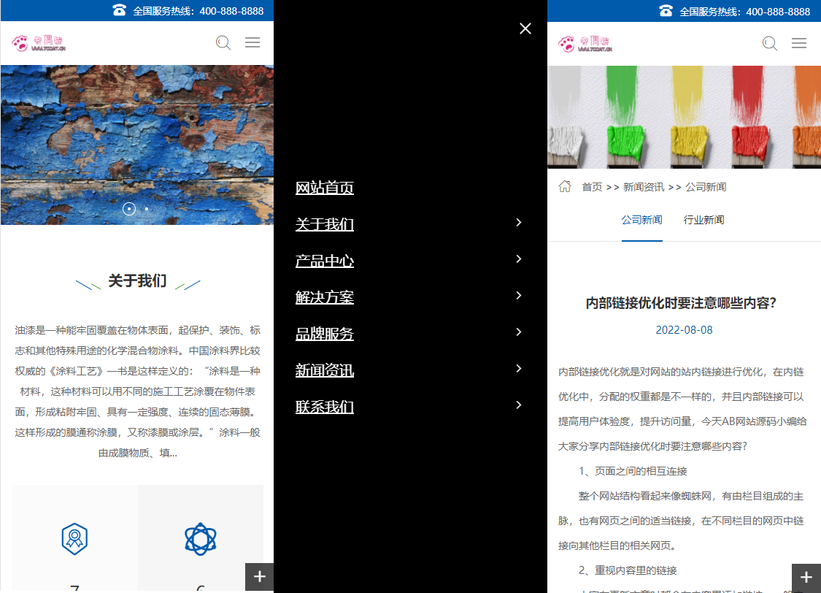Click the home icon in the breadcrumb
This screenshot has height=593, width=821.
(565, 186)
